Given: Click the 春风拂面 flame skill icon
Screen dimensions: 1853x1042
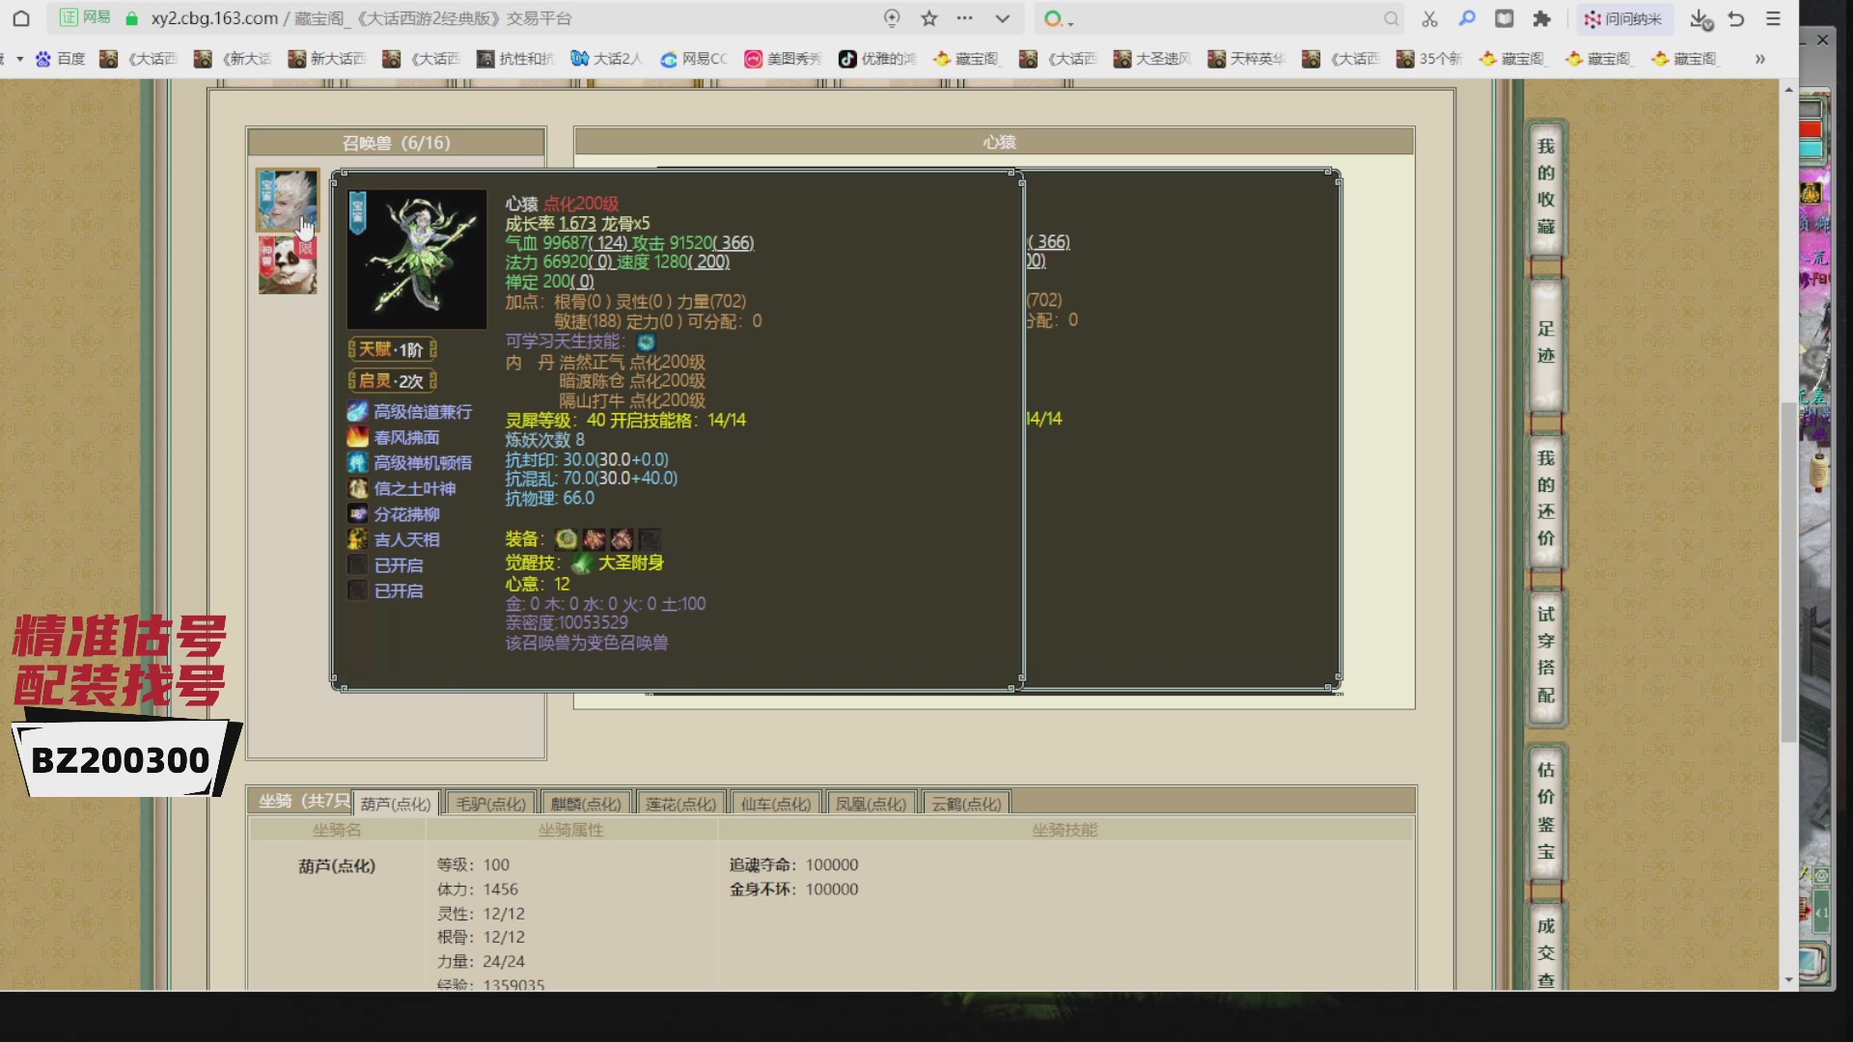Looking at the screenshot, I should point(357,437).
